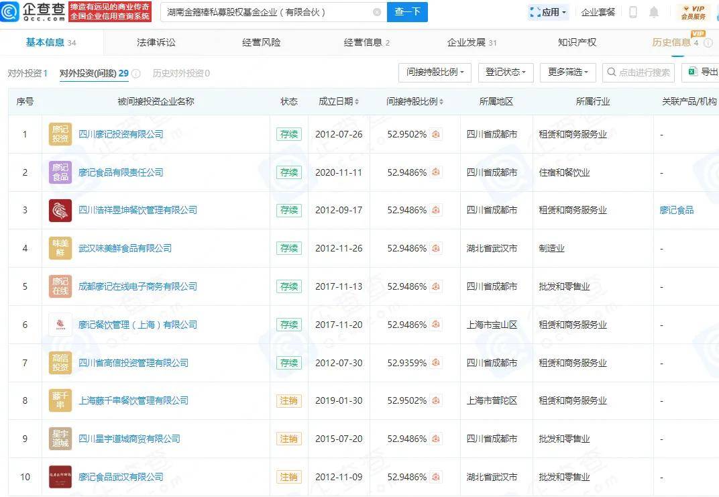Select the 对外投资 1 sub-tab
719x497 pixels.
pos(27,73)
